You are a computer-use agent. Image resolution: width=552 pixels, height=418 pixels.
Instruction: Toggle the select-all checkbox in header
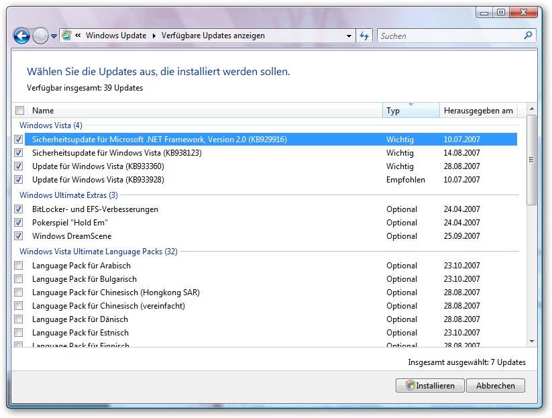[x=19, y=111]
